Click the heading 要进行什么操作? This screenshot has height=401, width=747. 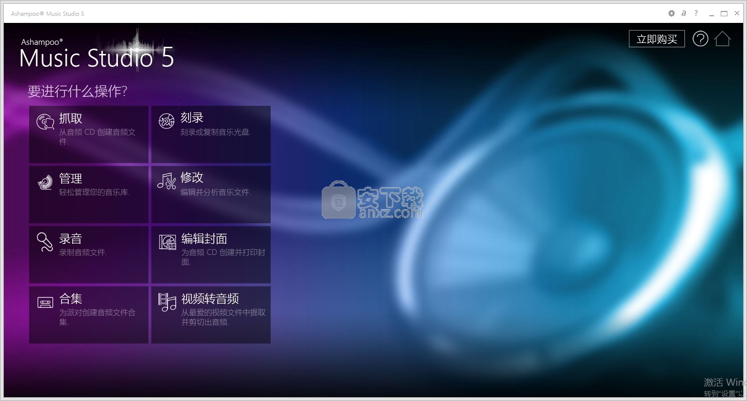pyautogui.click(x=77, y=91)
